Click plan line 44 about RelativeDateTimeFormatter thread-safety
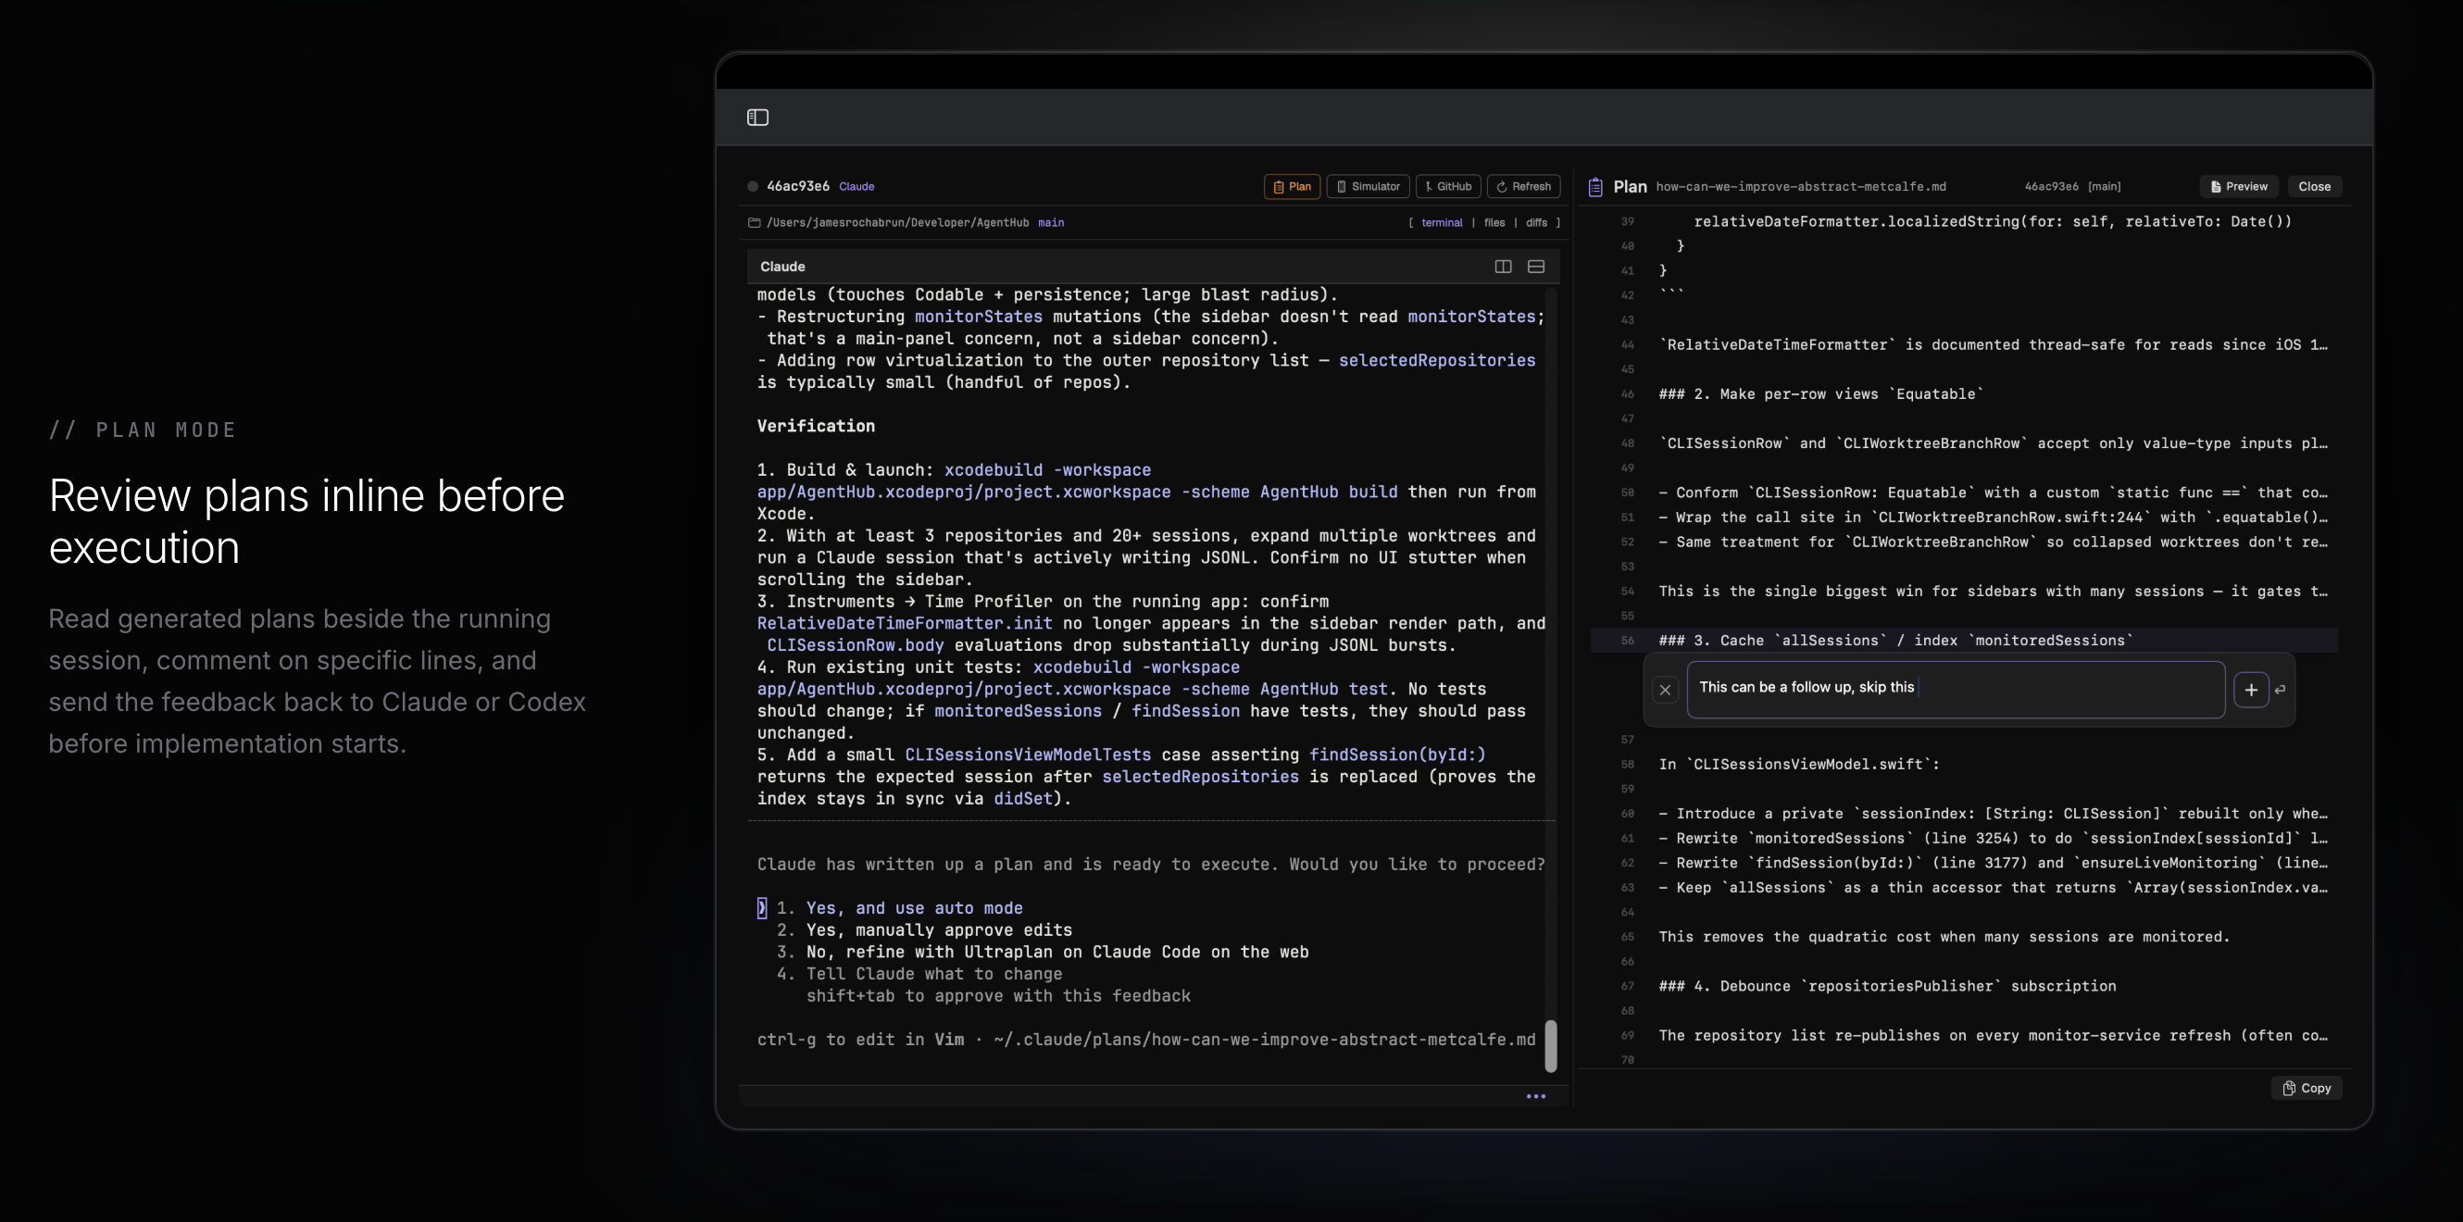 1993,344
